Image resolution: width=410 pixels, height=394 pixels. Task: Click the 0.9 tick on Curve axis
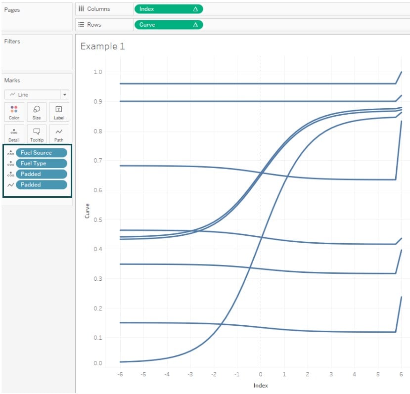pyautogui.click(x=98, y=102)
